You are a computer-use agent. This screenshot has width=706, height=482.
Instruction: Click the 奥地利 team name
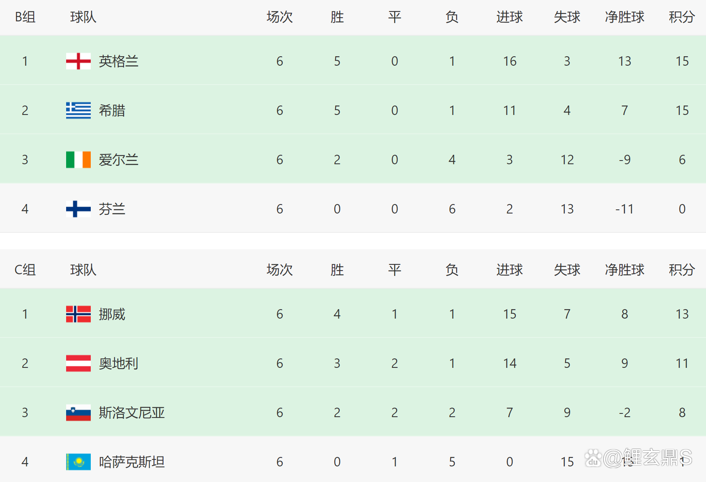(118, 363)
